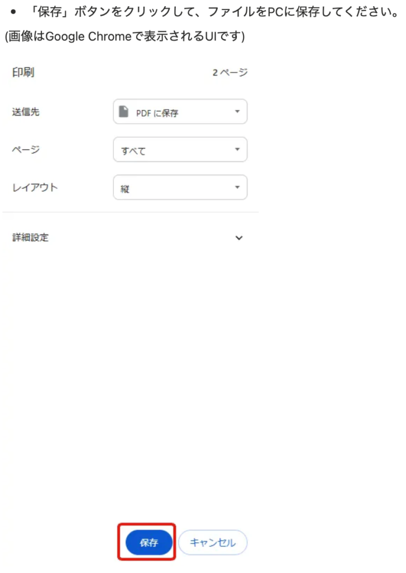Click the Google Chrome note text
This screenshot has width=406, height=573.
click(x=125, y=36)
